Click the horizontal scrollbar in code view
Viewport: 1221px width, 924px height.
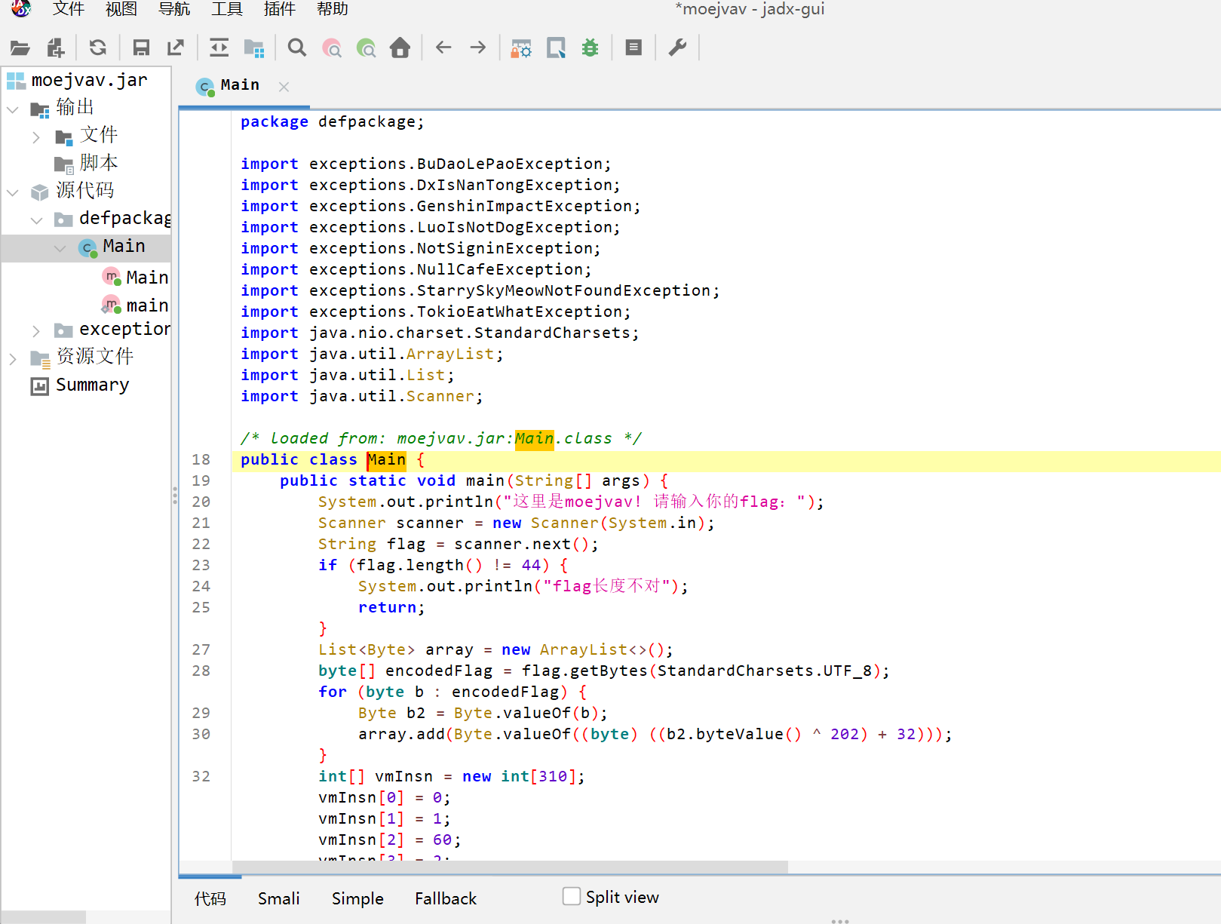(x=509, y=867)
